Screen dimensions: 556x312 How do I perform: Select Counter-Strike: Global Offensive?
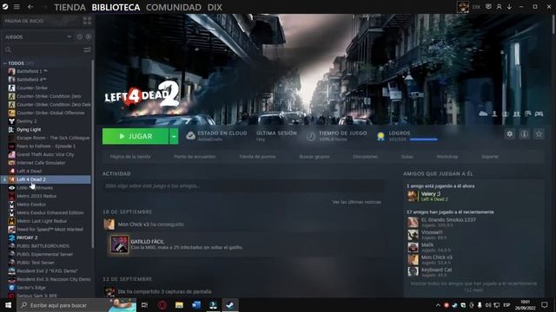point(50,113)
